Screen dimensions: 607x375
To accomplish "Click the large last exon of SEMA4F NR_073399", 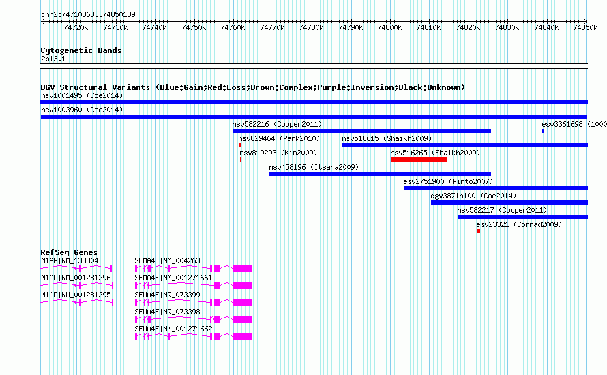I will point(242,303).
